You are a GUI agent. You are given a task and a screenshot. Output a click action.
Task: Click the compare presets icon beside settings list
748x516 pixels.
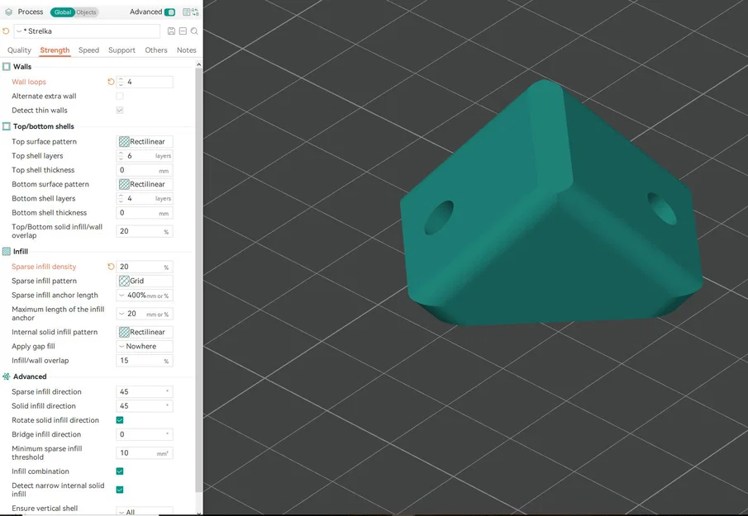[196, 12]
